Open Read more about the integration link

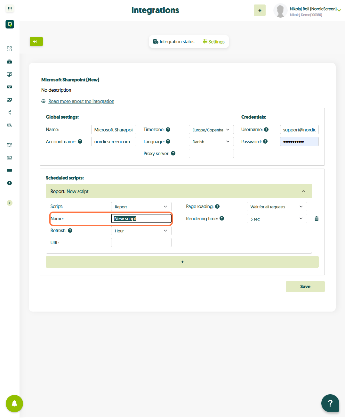[81, 101]
